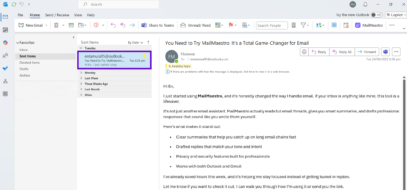407x190 pixels.
Task: Click the Reply button in the reading pane
Action: [x=319, y=52]
